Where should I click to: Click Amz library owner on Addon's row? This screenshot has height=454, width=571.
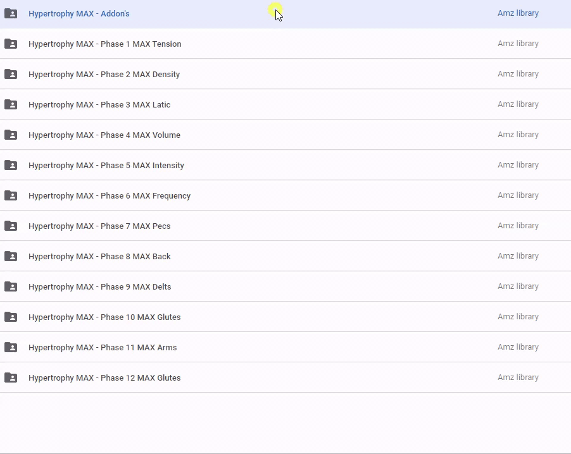(518, 13)
